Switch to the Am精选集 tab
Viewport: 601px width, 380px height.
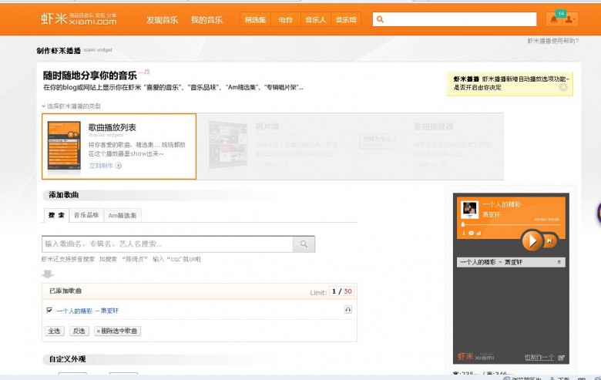point(123,215)
